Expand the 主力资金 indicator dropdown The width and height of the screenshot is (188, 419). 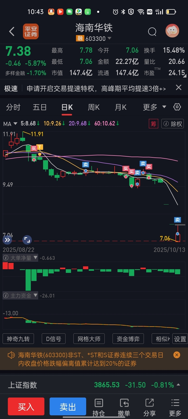click(x=36, y=295)
